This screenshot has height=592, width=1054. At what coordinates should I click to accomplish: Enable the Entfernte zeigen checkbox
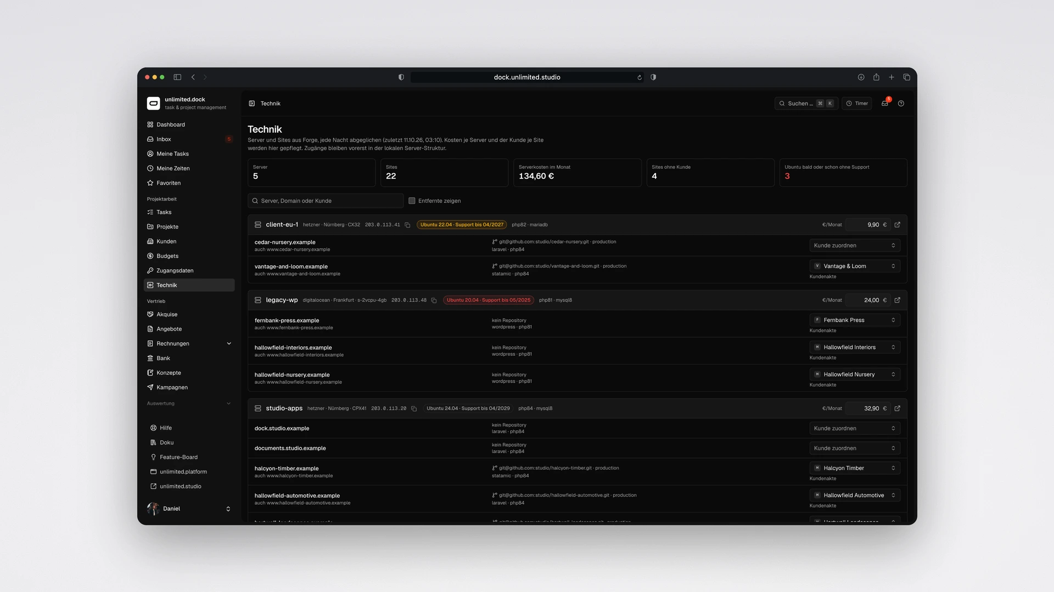412,201
